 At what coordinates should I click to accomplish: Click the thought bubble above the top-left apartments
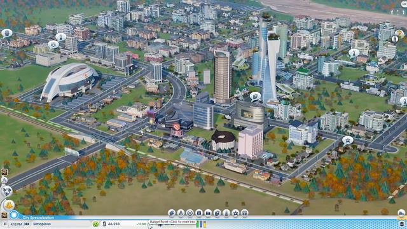coord(61,37)
